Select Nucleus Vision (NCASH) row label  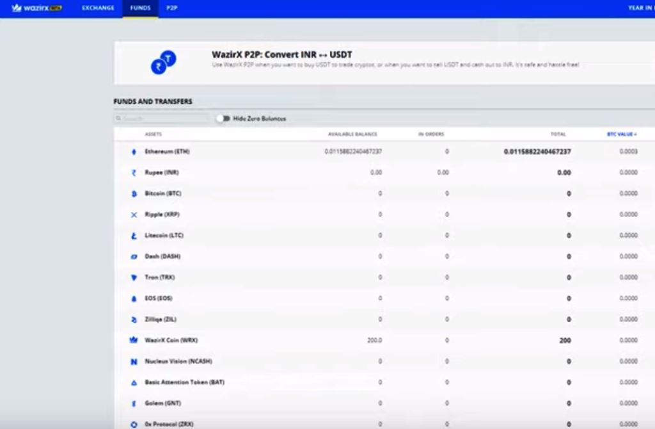coord(178,361)
